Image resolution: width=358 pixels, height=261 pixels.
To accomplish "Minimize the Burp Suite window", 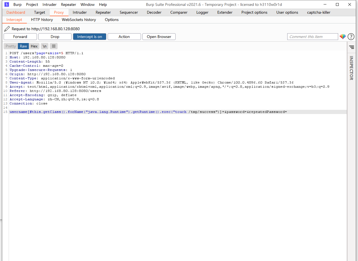I will [x=325, y=4].
